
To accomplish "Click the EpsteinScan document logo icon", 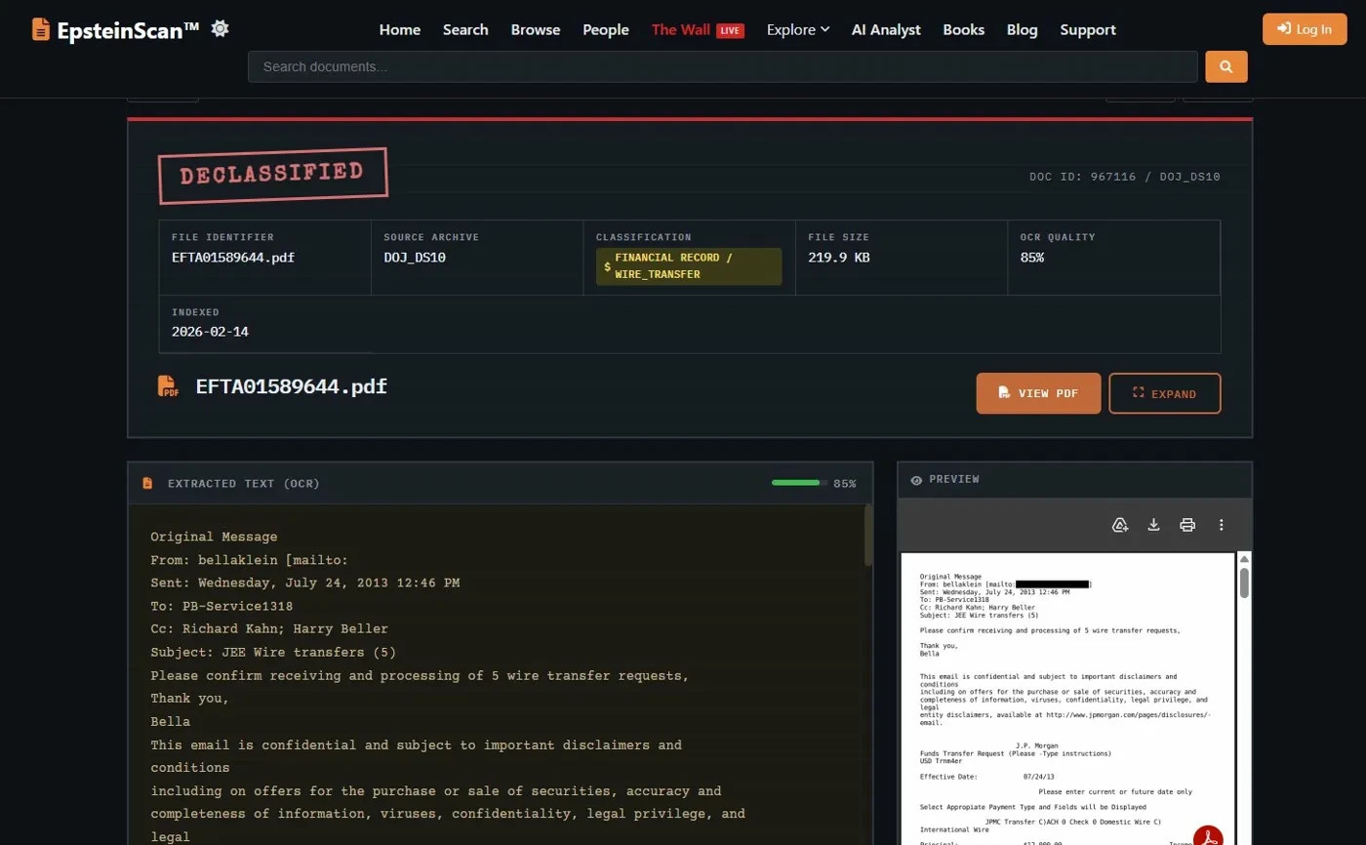I will (41, 29).
